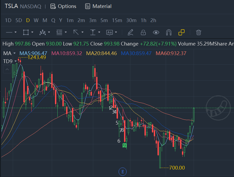Image resolution: width=234 pixels, height=177 pixels.
Task: Open the MA indicator dropdown
Action: pyautogui.click(x=15, y=53)
